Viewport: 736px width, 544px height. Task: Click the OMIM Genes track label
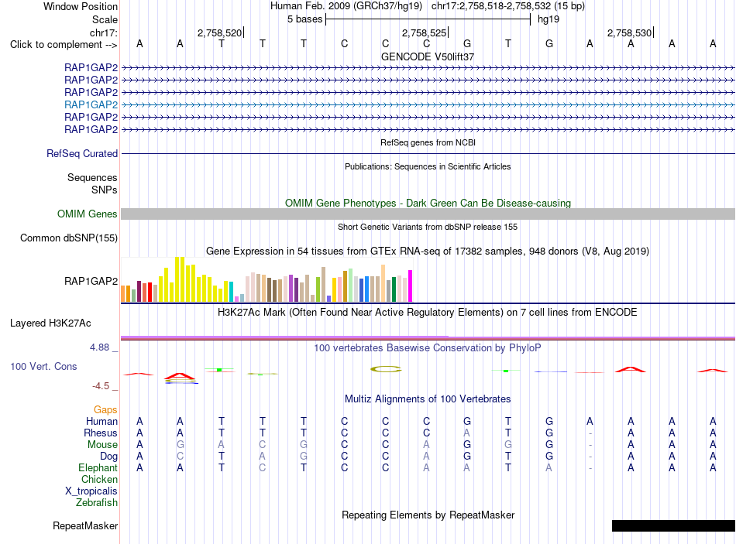(87, 214)
